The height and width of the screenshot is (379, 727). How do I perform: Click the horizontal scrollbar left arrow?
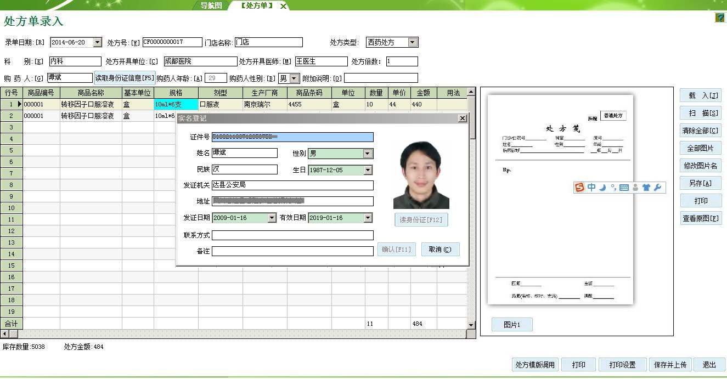click(x=5, y=333)
